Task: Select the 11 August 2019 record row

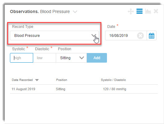Action: [x=84, y=89]
